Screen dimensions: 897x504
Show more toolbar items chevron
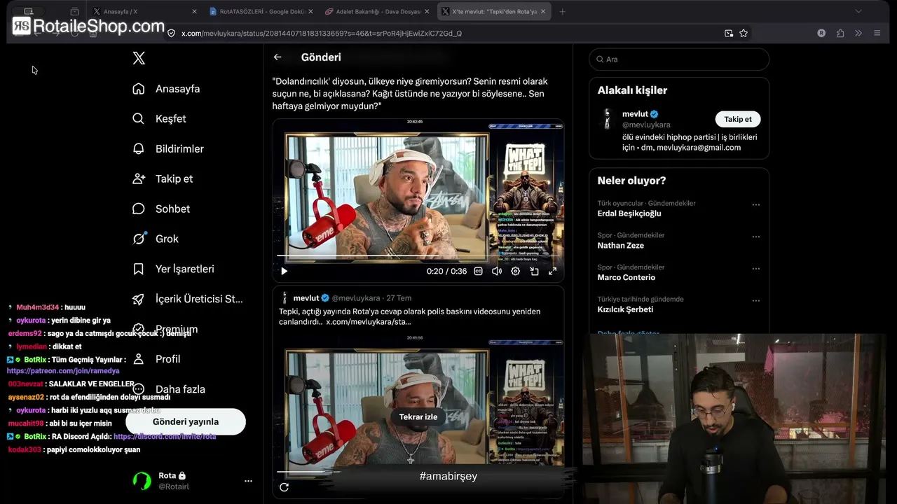tap(858, 33)
